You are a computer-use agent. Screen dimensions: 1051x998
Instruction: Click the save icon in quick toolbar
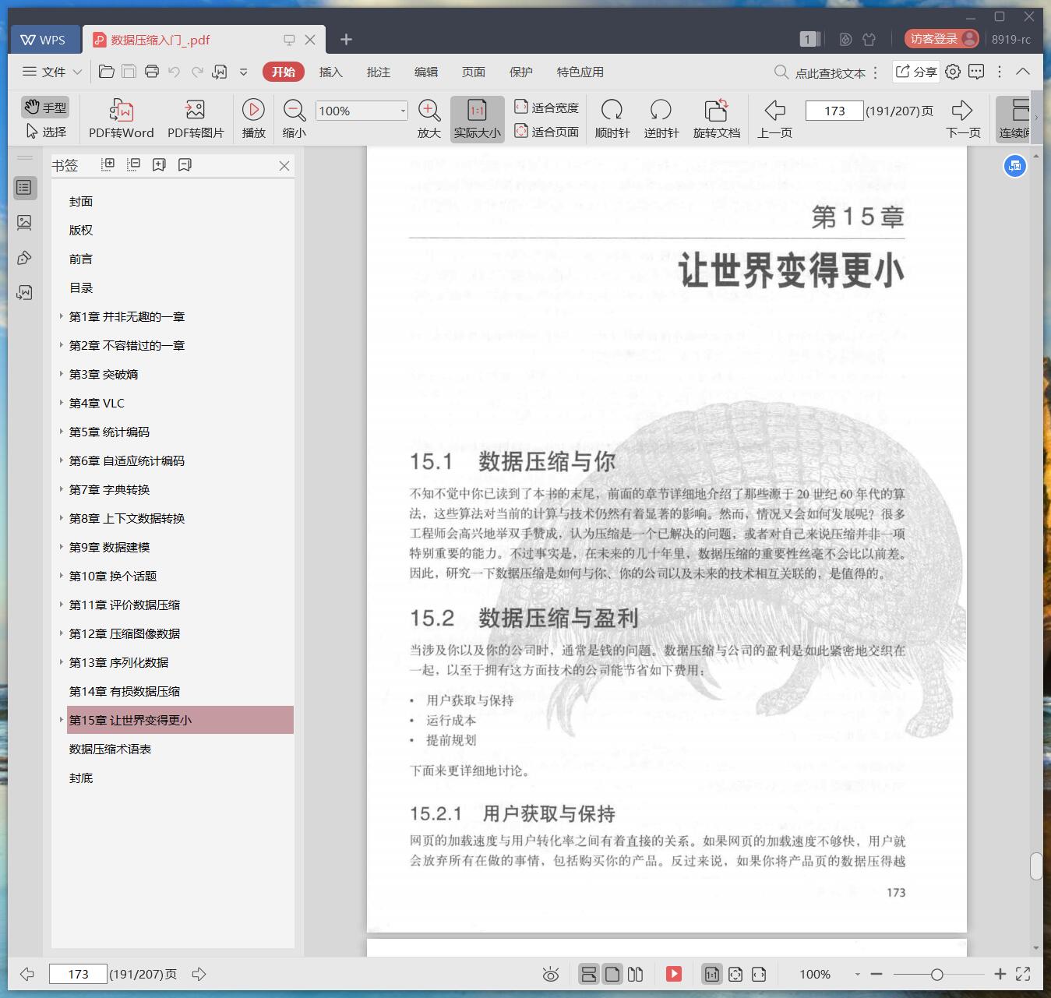pos(129,72)
